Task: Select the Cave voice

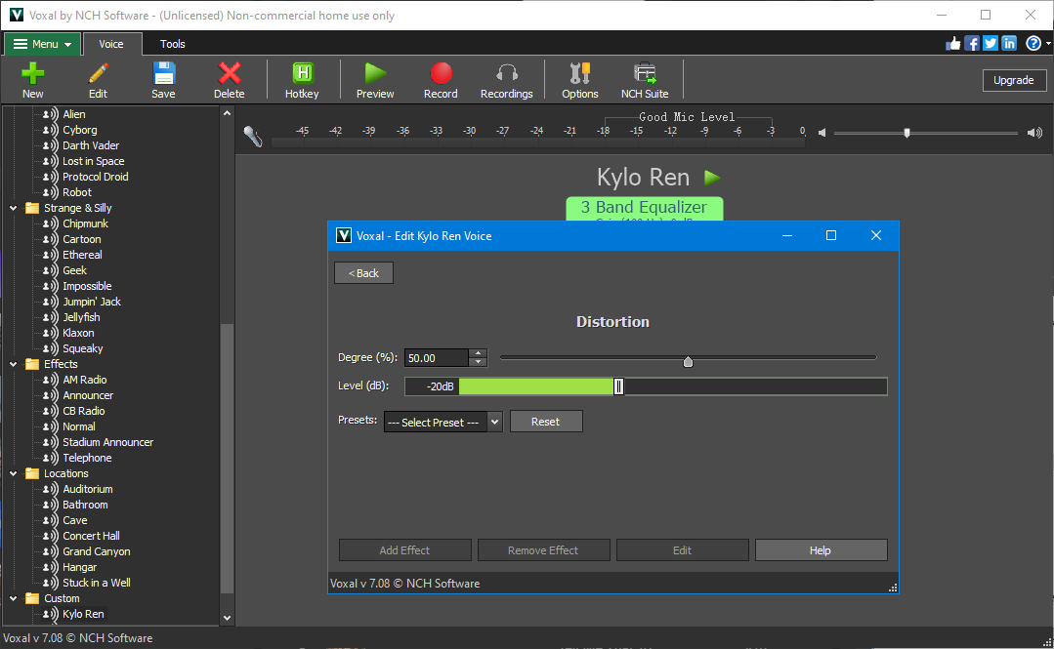Action: 74,521
